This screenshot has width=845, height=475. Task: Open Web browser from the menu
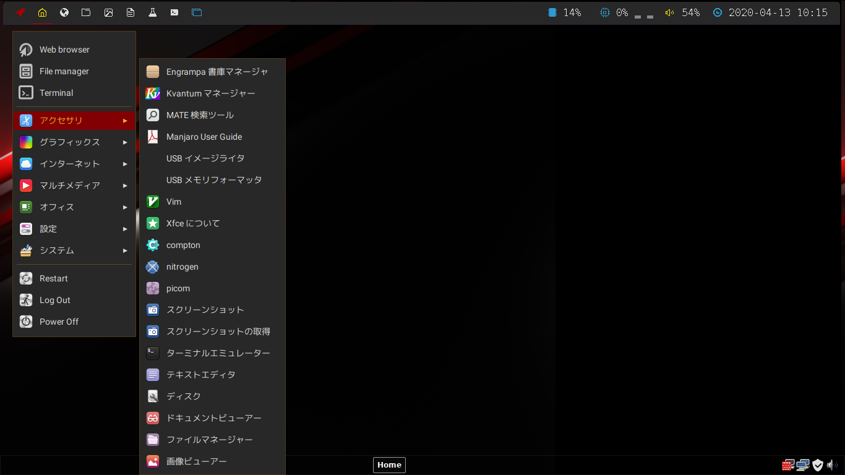[74, 49]
